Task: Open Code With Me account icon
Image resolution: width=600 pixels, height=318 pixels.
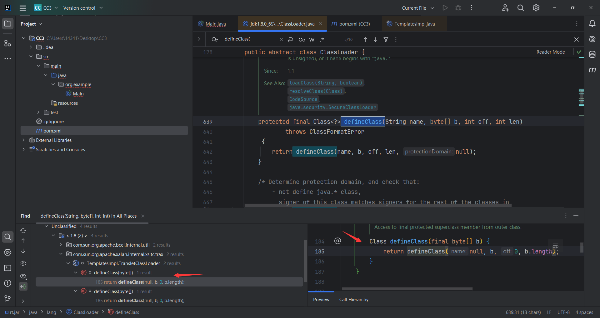Action: tap(505, 8)
